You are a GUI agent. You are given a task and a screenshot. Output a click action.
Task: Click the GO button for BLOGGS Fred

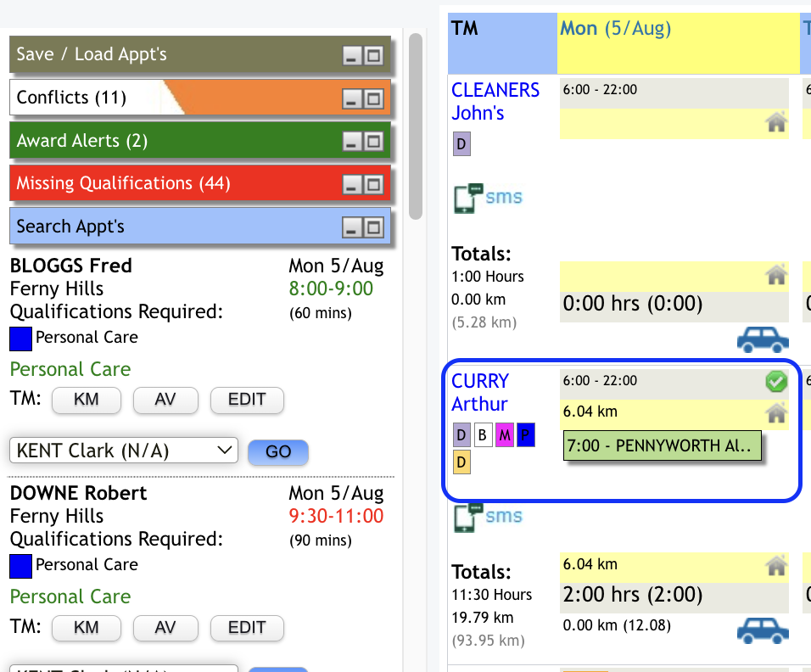coord(278,452)
